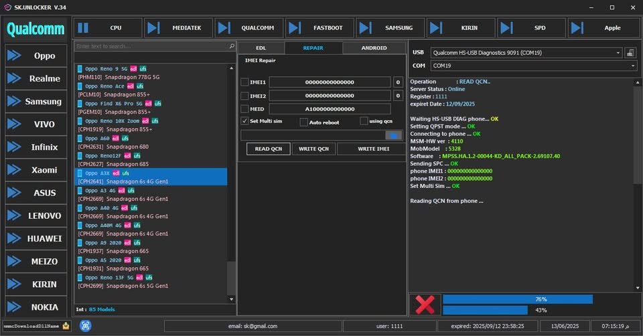The width and height of the screenshot is (643, 336).
Task: Select the Xaomi brand in sidebar
Action: [36, 170]
